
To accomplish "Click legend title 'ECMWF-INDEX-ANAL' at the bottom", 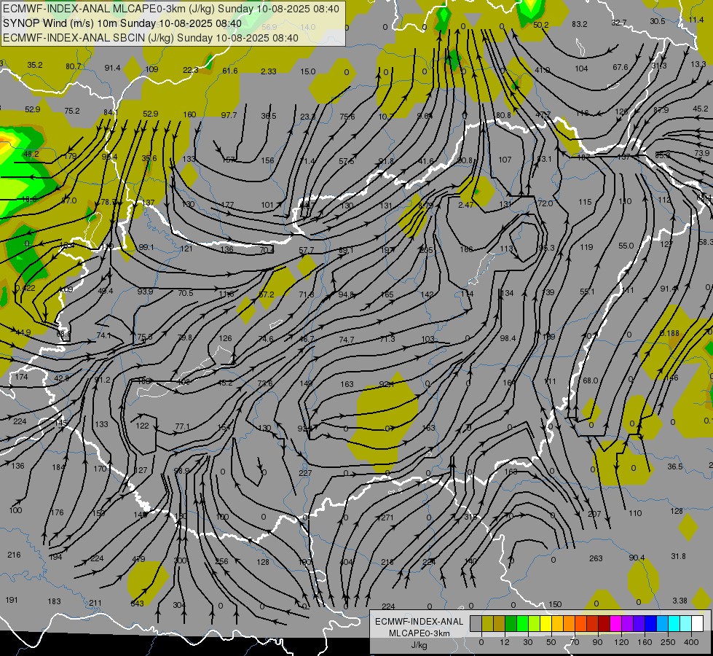I will click(x=419, y=622).
